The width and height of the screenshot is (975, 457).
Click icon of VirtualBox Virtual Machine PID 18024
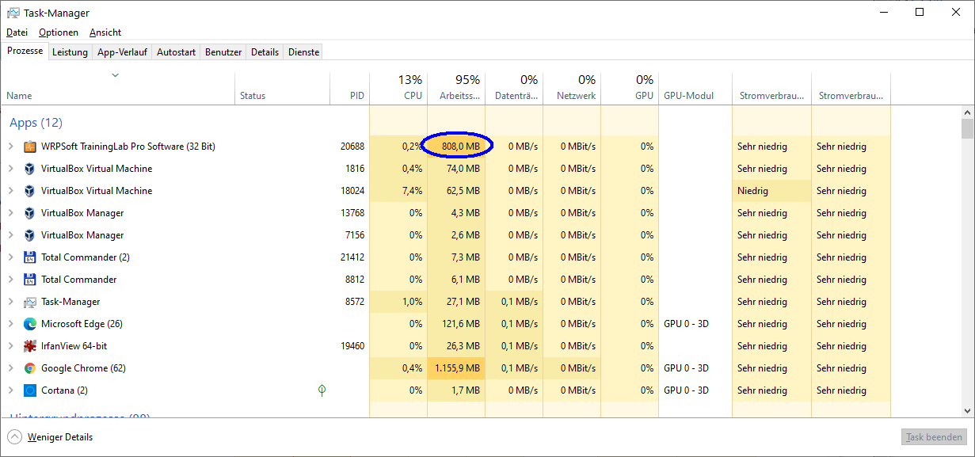[30, 191]
